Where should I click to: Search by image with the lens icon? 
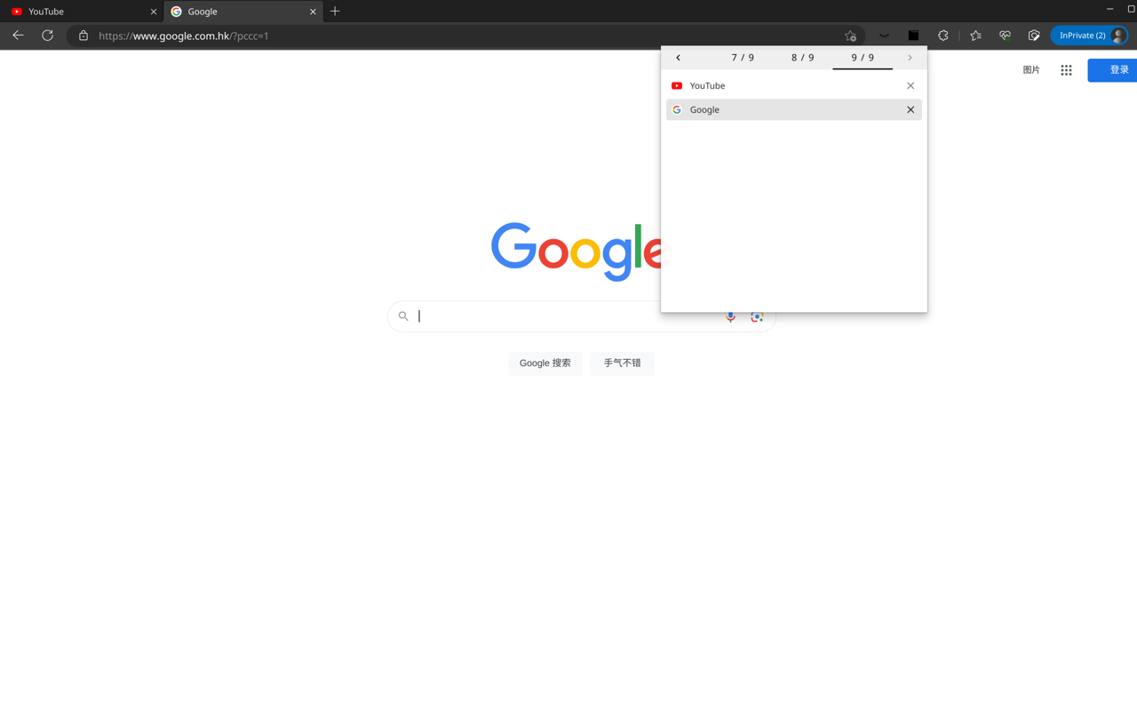(x=757, y=316)
